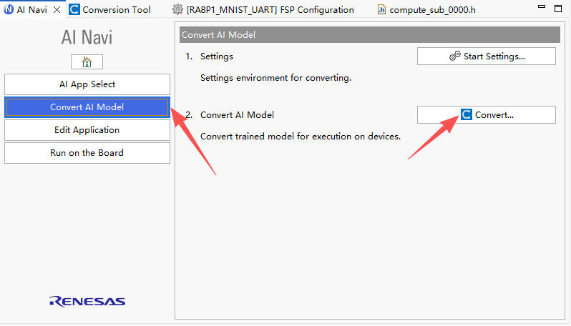571x326 pixels.
Task: Open the AI App Select page
Action: [x=87, y=84]
